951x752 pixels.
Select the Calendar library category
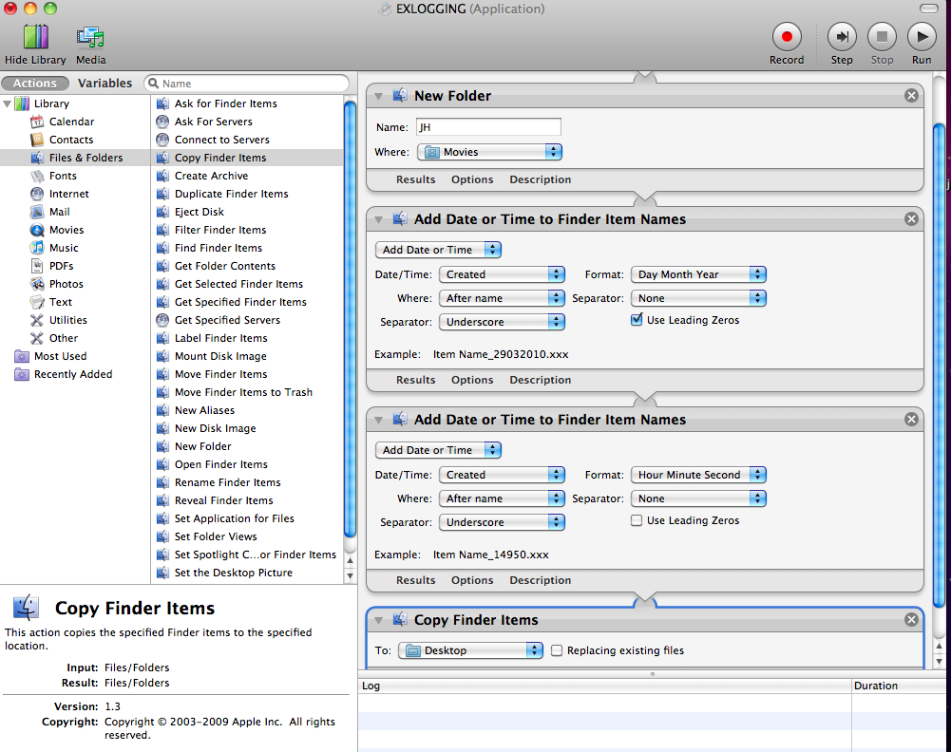(x=71, y=122)
